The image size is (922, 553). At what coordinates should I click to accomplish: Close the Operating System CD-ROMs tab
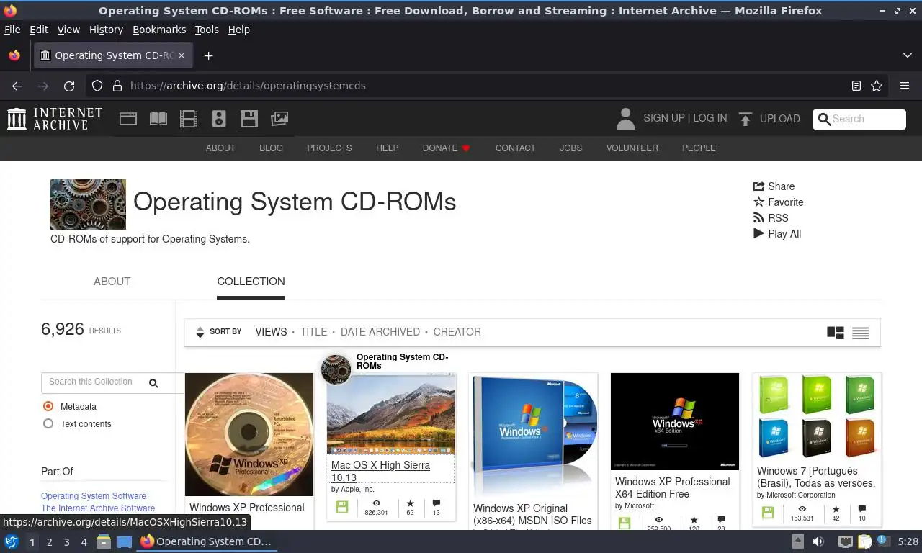coord(182,55)
